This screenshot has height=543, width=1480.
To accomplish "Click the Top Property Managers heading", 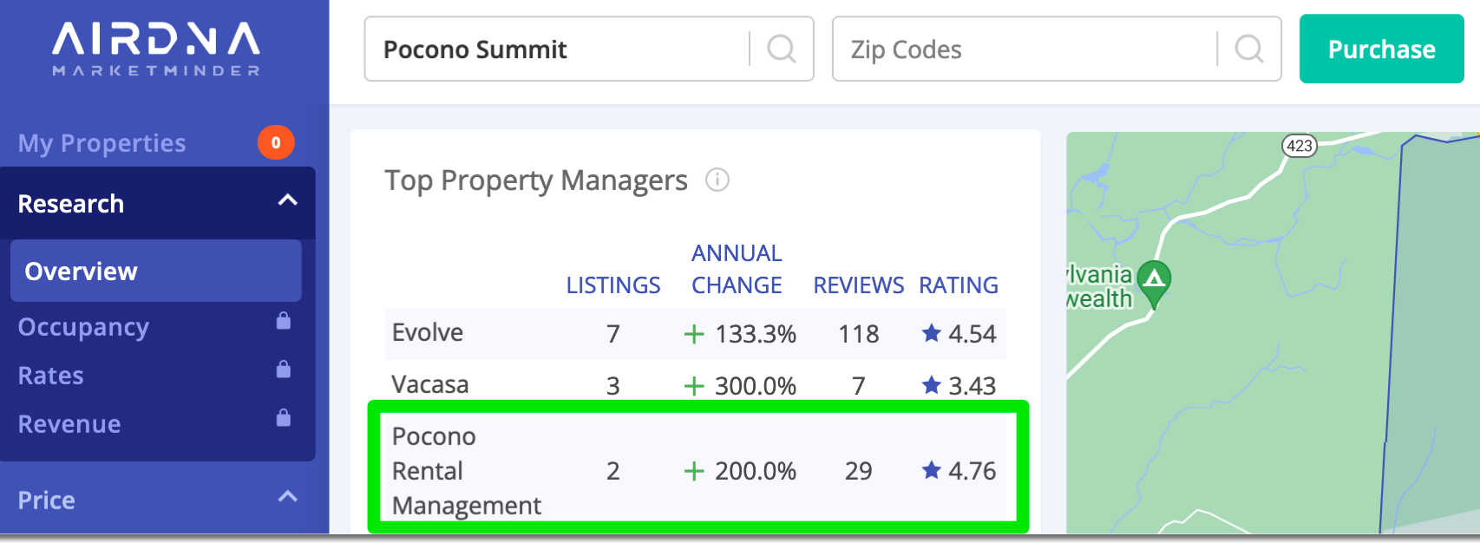I will pos(536,180).
